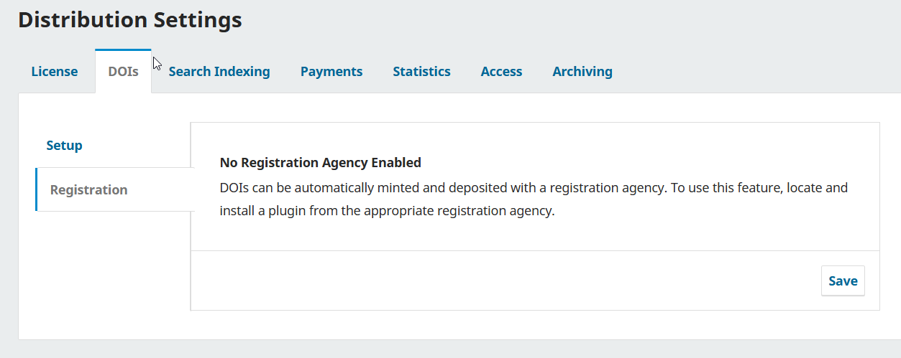Click the empty footer area left of Save
The width and height of the screenshot is (901, 358).
503,281
